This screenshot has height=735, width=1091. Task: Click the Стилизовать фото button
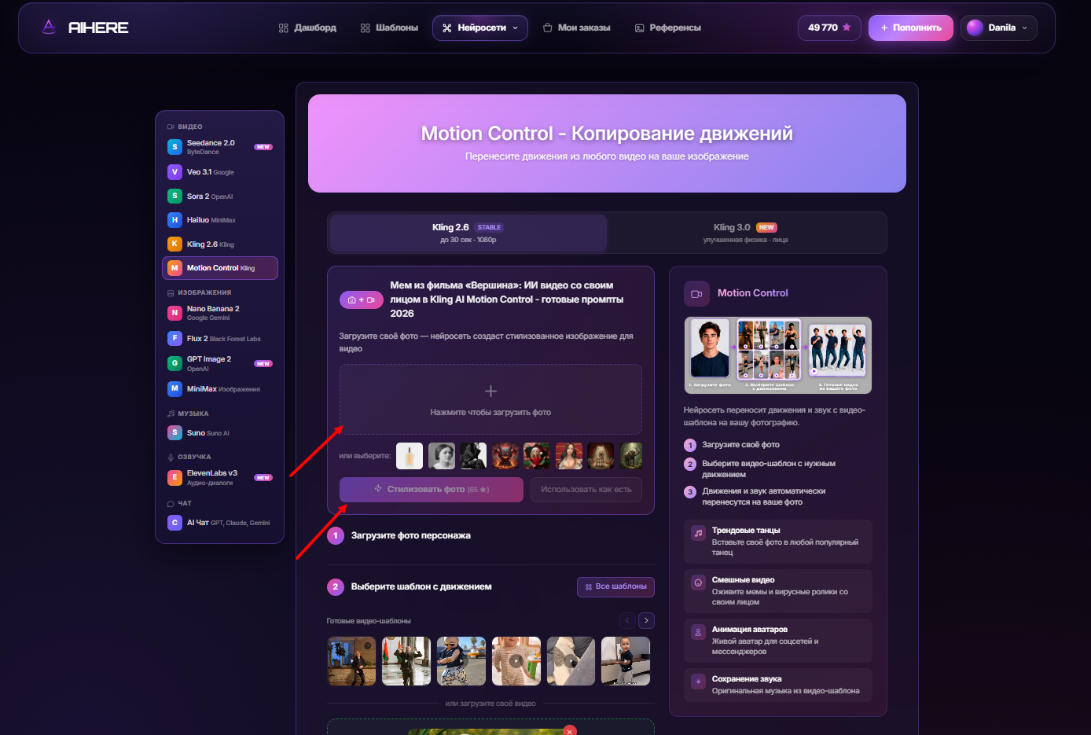pyautogui.click(x=432, y=489)
